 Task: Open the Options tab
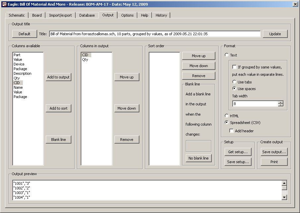tap(127, 15)
